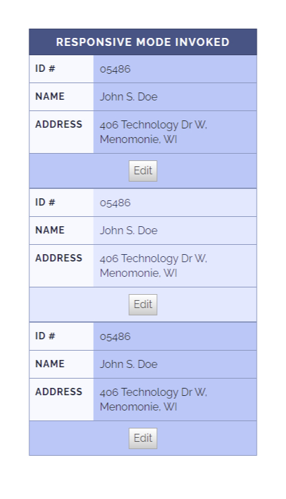The width and height of the screenshot is (286, 499).
Task: Click the ID # label in third record
Action: coord(45,336)
